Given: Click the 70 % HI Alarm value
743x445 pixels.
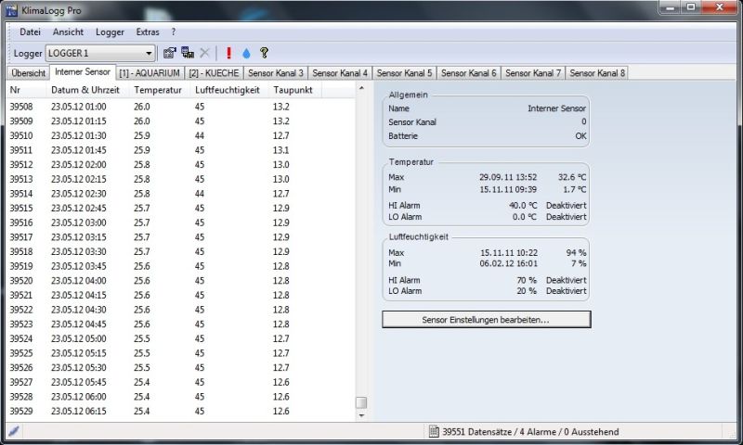Looking at the screenshot, I should tap(527, 280).
